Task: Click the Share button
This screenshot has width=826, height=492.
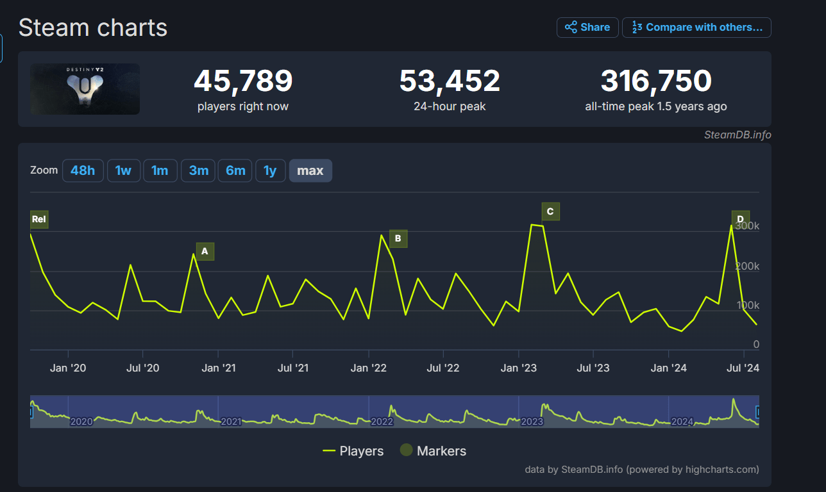Action: [x=587, y=28]
